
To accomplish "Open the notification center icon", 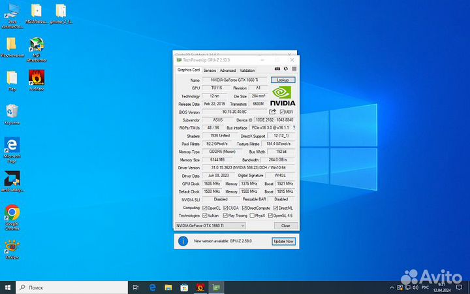I will 459,287.
